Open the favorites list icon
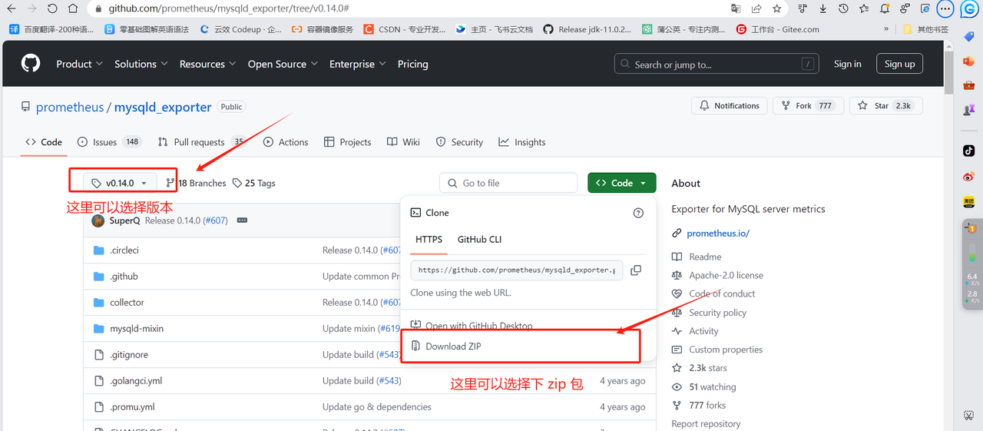 pos(864,8)
